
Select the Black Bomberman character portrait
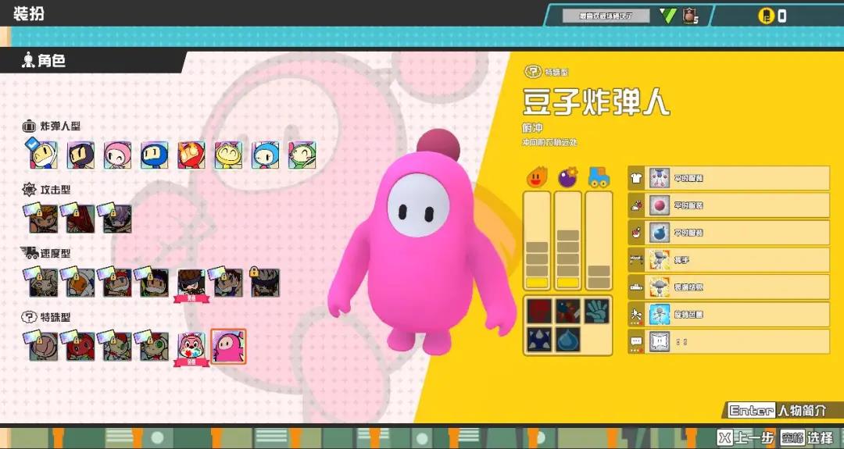pos(80,155)
